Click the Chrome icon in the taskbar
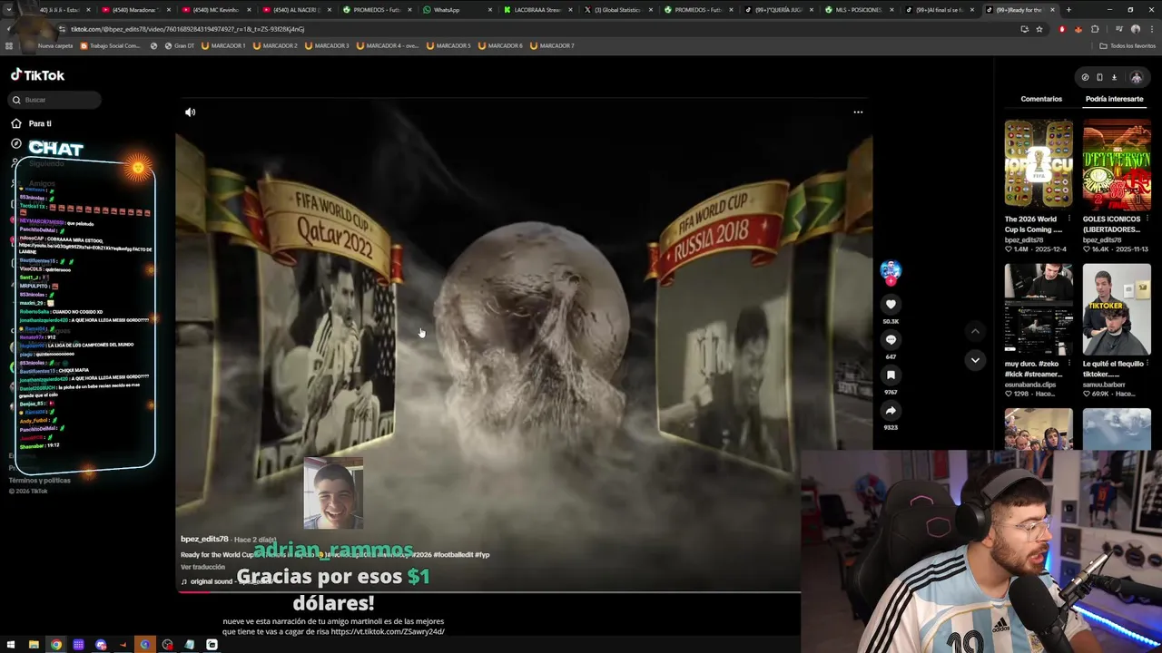The height and width of the screenshot is (653, 1162). tap(56, 645)
